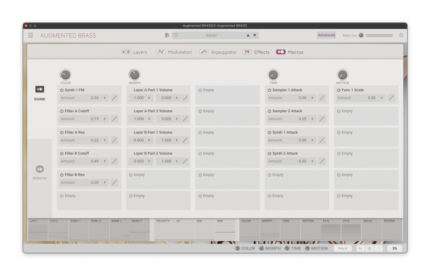Viewport: 430px width, 276px height.
Task: Click the curve icon for Sampler 1 Attack
Action: pos(322,98)
